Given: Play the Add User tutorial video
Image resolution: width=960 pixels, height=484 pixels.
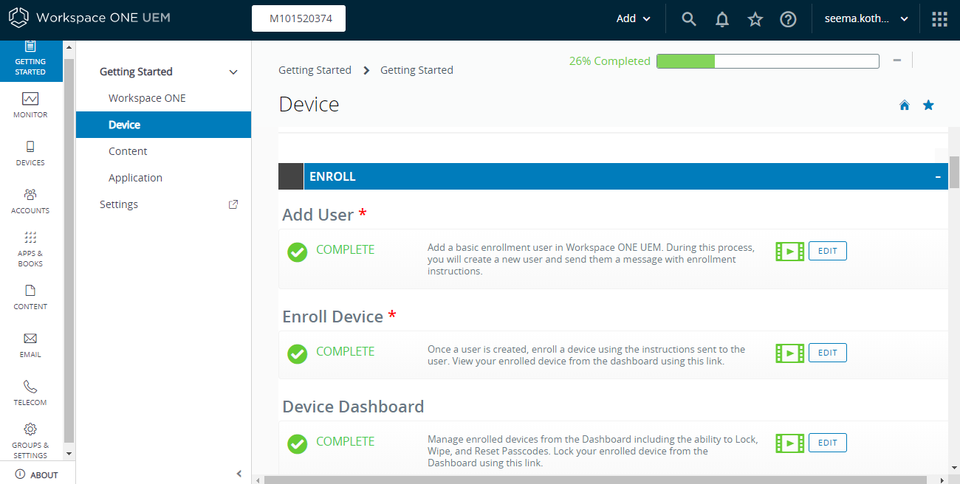Looking at the screenshot, I should tap(789, 251).
